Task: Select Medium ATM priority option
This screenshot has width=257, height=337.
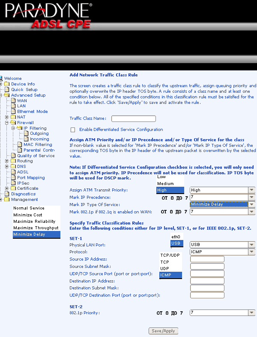Action: point(170,184)
